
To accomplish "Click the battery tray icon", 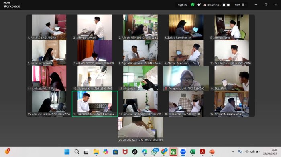I will tap(258, 152).
